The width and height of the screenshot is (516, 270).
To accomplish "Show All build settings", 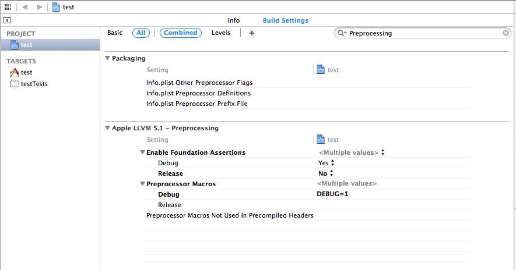I will point(141,33).
